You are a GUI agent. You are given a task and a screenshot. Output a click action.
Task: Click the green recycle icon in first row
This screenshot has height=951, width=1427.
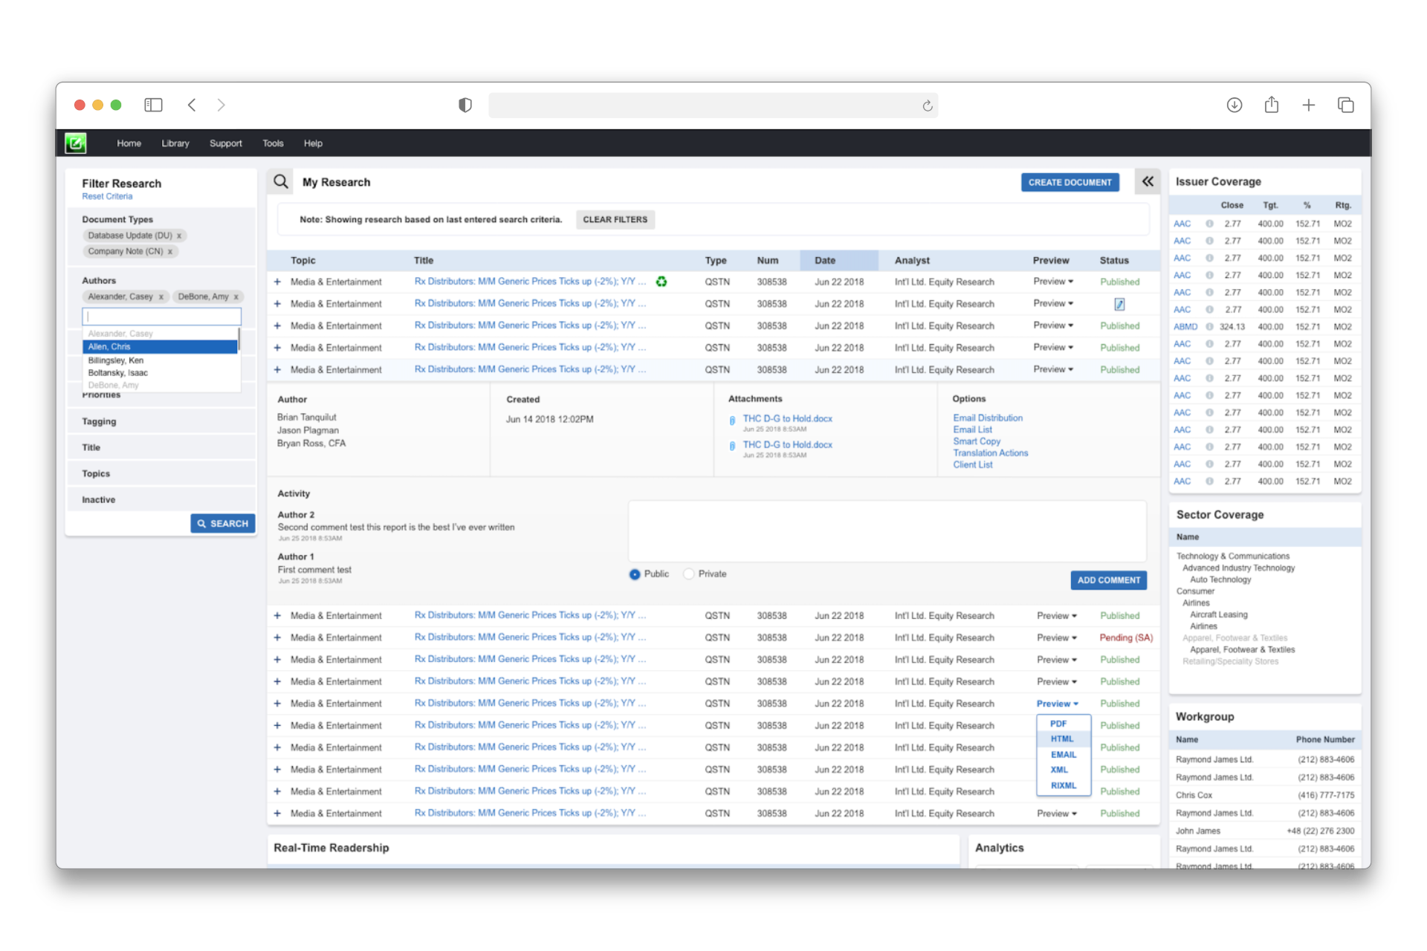click(x=661, y=282)
